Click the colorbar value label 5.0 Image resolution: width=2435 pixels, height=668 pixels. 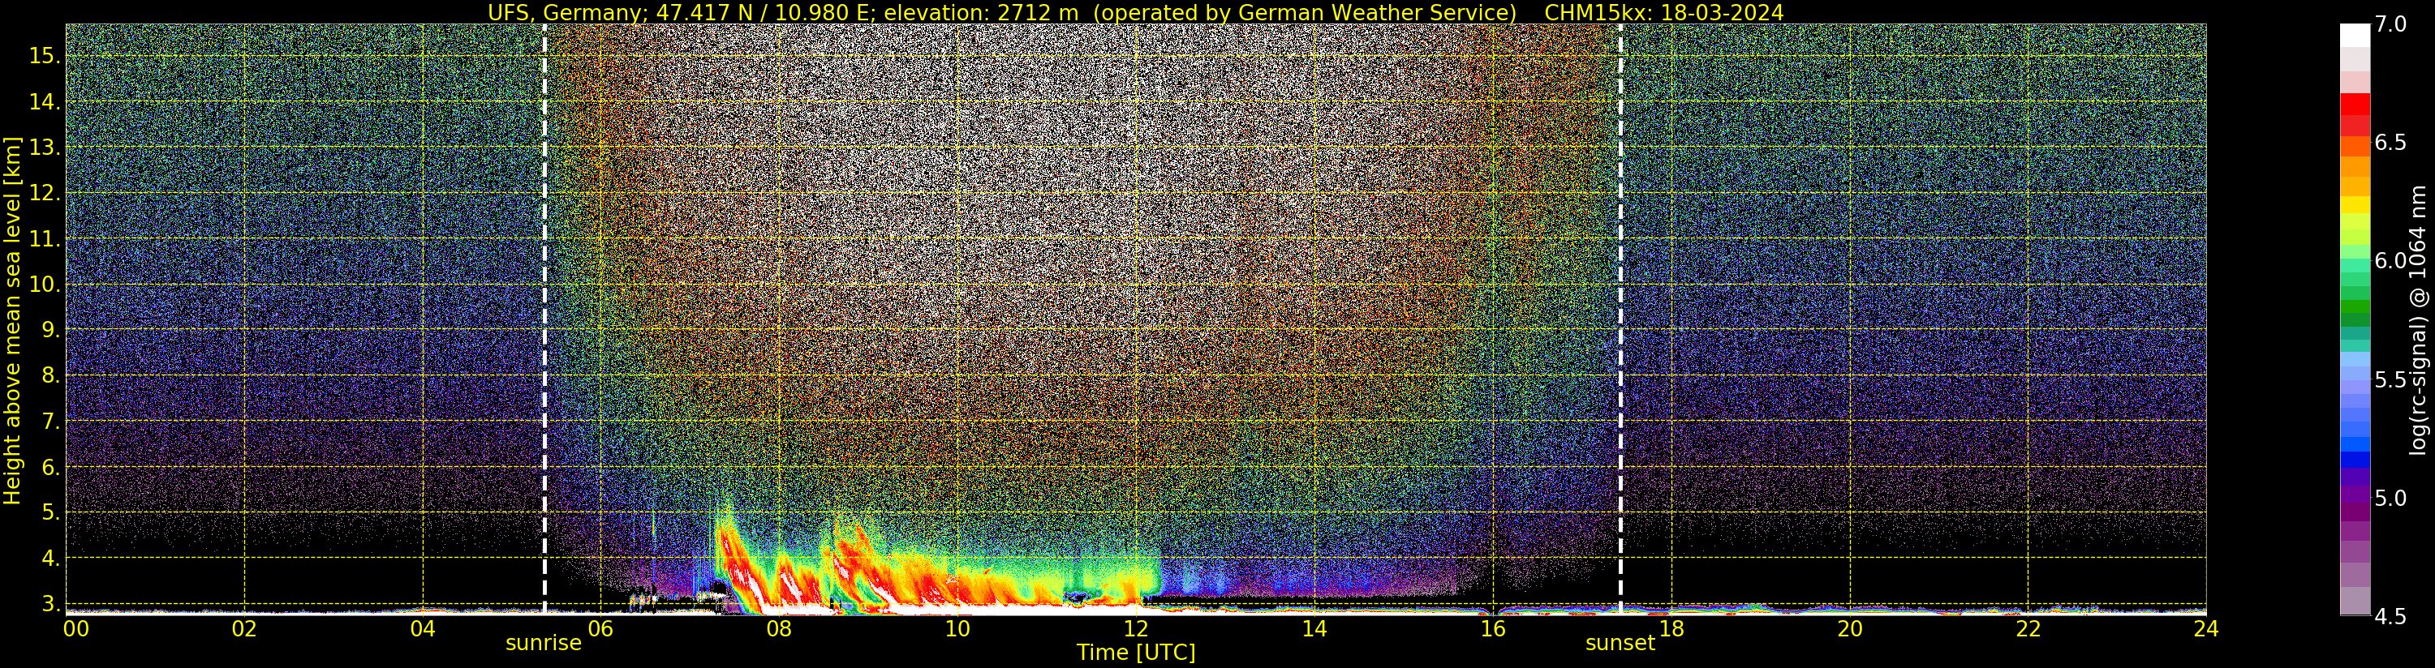(x=2390, y=498)
